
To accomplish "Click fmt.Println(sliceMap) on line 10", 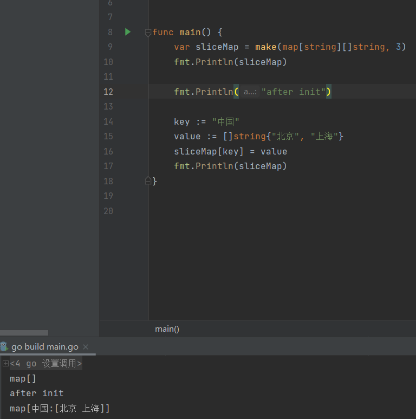I will tap(230, 62).
